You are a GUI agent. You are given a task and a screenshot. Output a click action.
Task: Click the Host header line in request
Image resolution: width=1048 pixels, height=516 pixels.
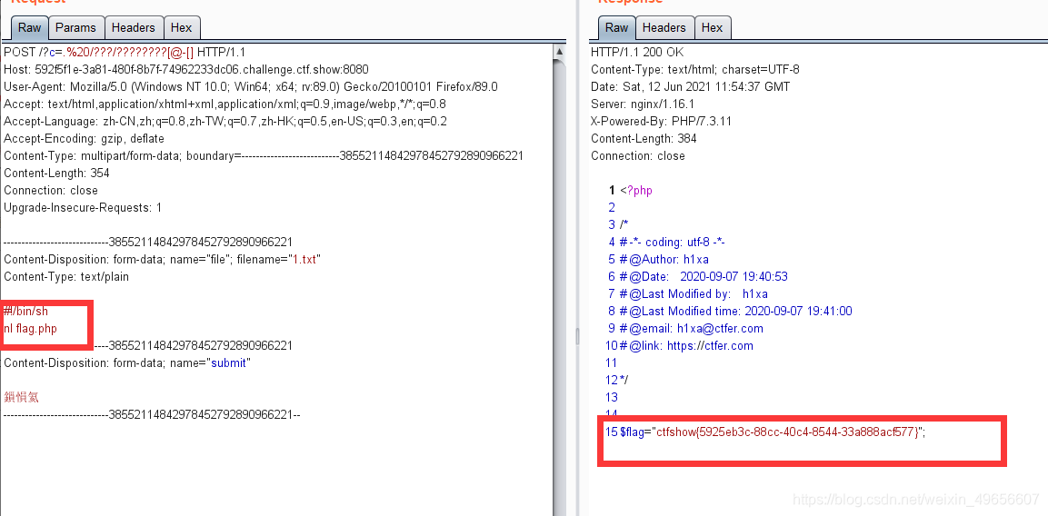185,70
